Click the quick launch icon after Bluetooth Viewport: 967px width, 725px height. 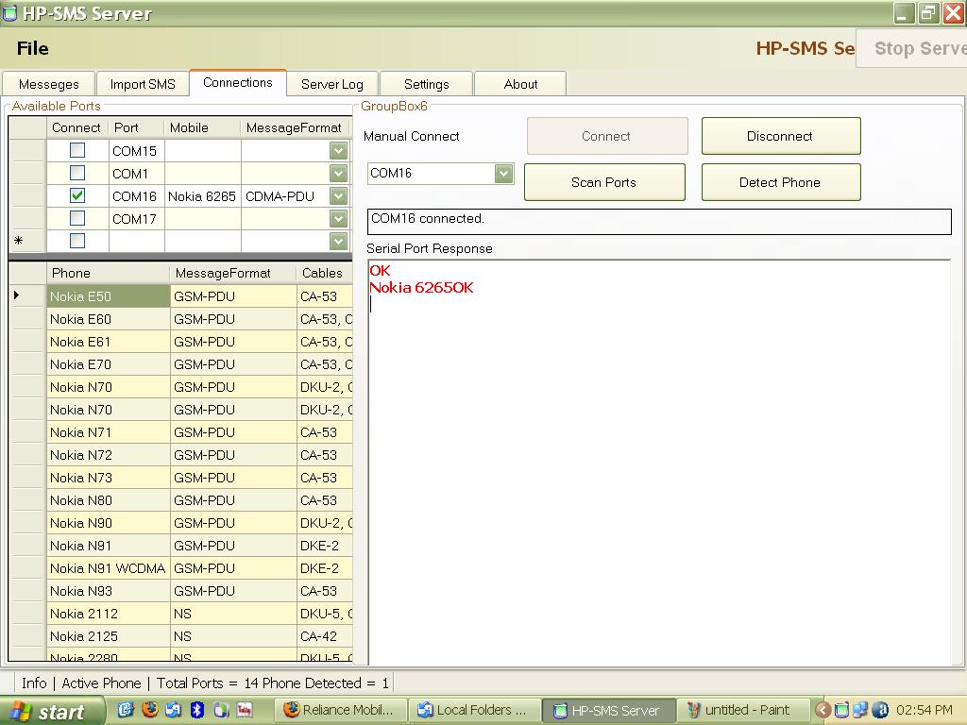[221, 710]
